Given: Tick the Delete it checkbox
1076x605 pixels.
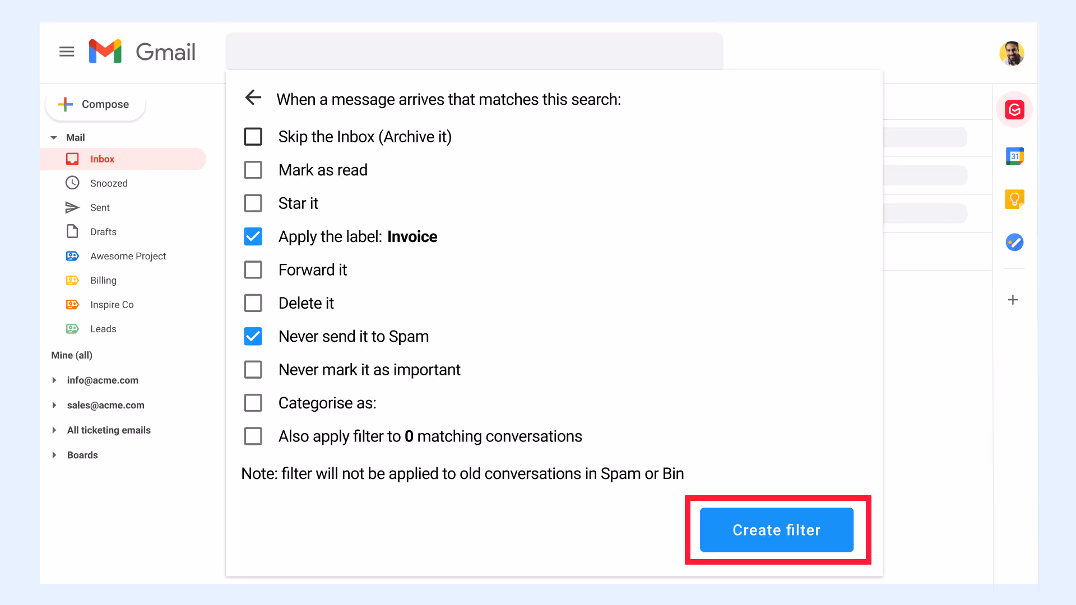Looking at the screenshot, I should pos(253,303).
